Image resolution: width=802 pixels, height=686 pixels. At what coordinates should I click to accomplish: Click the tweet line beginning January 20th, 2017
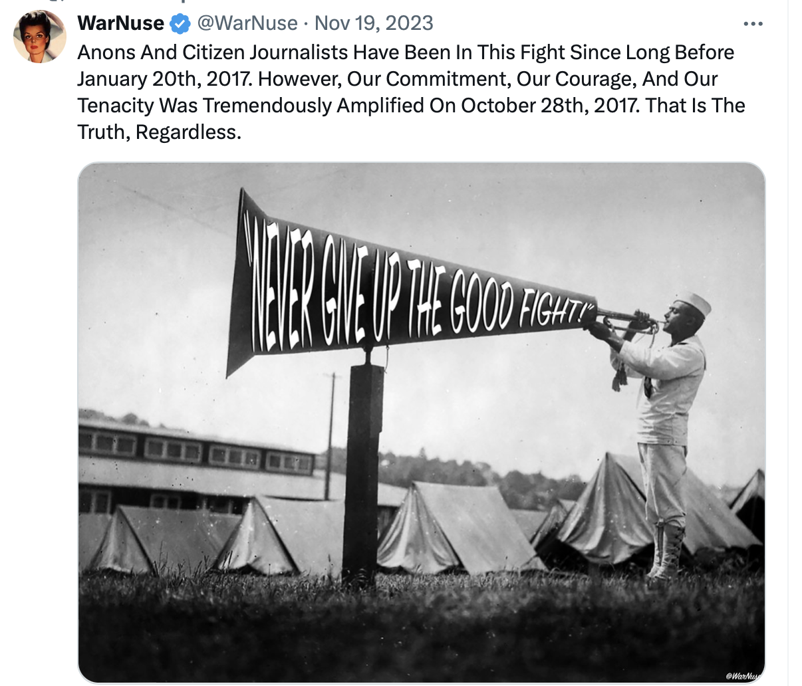pos(398,78)
